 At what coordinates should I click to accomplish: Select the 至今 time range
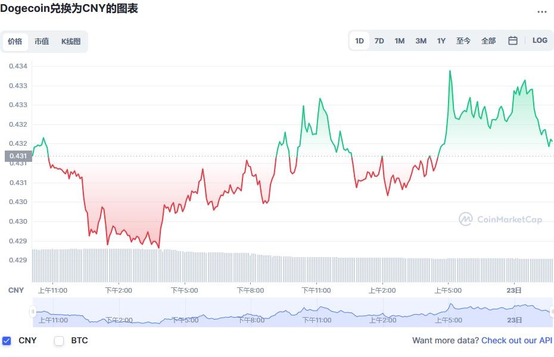(463, 40)
